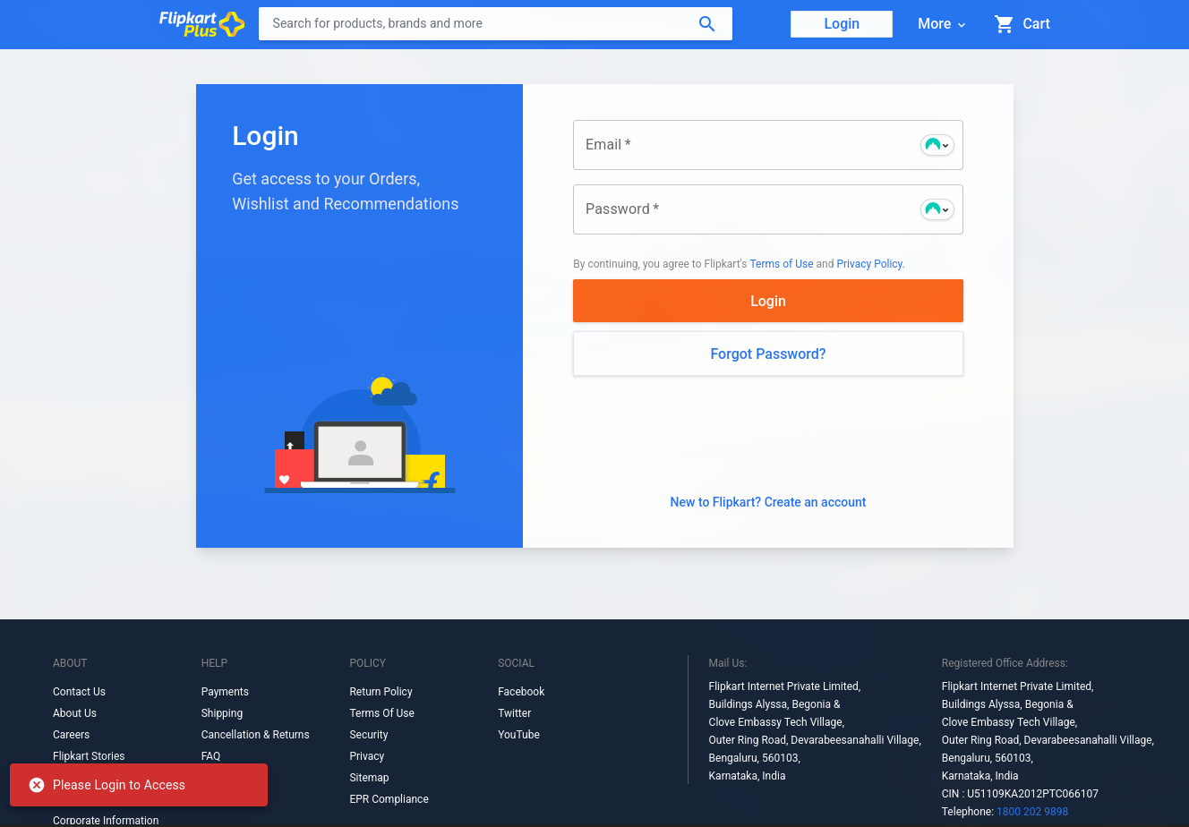Click the Flipkart Plus logo

pyautogui.click(x=201, y=24)
